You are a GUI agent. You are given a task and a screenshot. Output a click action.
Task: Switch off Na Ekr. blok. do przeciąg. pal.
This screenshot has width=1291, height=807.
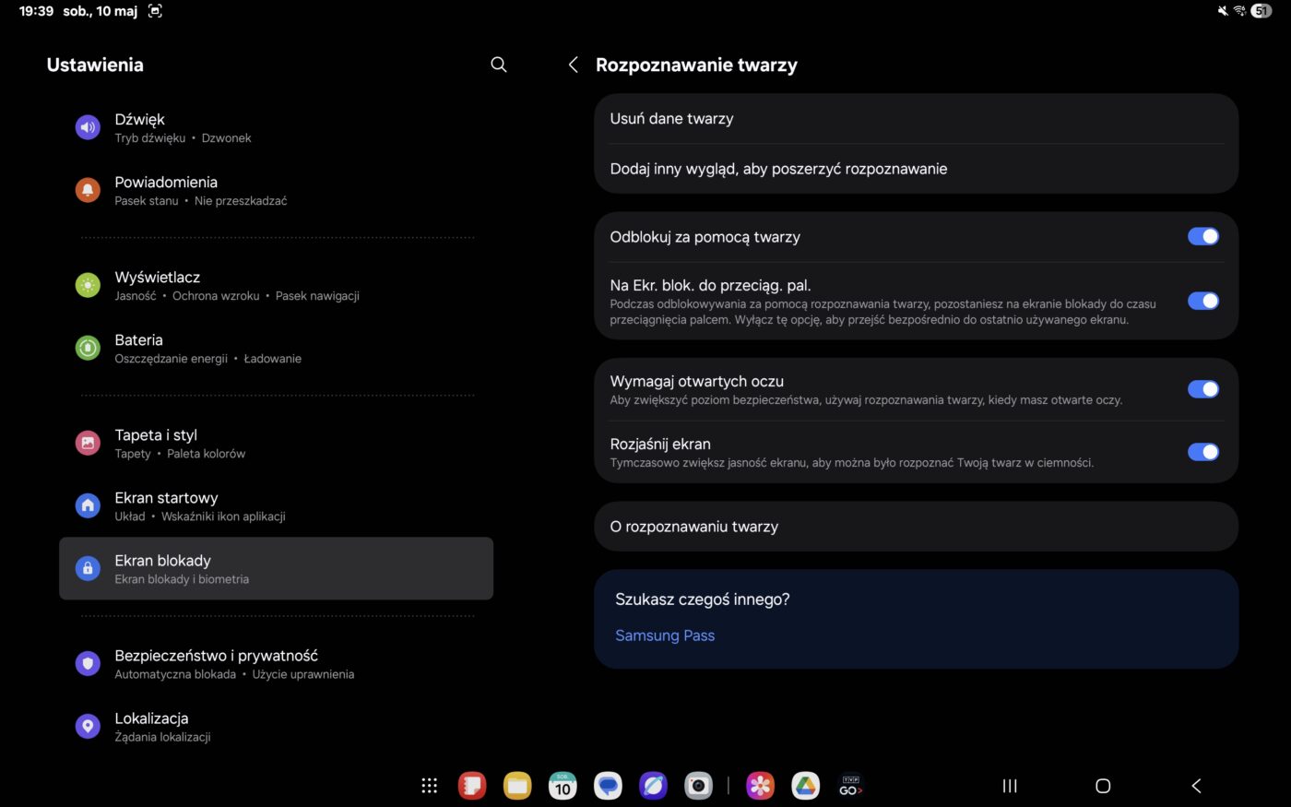[x=1202, y=301]
